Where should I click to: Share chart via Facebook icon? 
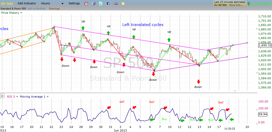(x=108, y=4)
